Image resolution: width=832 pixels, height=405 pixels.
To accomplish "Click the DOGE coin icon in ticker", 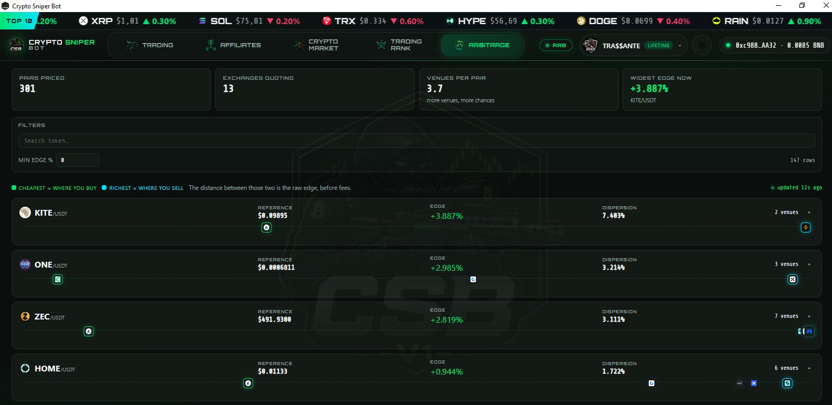I will coord(581,21).
